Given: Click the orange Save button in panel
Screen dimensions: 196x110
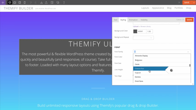Looking at the screenshot, I should (189, 20).
